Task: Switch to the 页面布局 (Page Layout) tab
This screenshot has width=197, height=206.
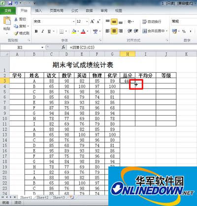Action: pos(57,11)
